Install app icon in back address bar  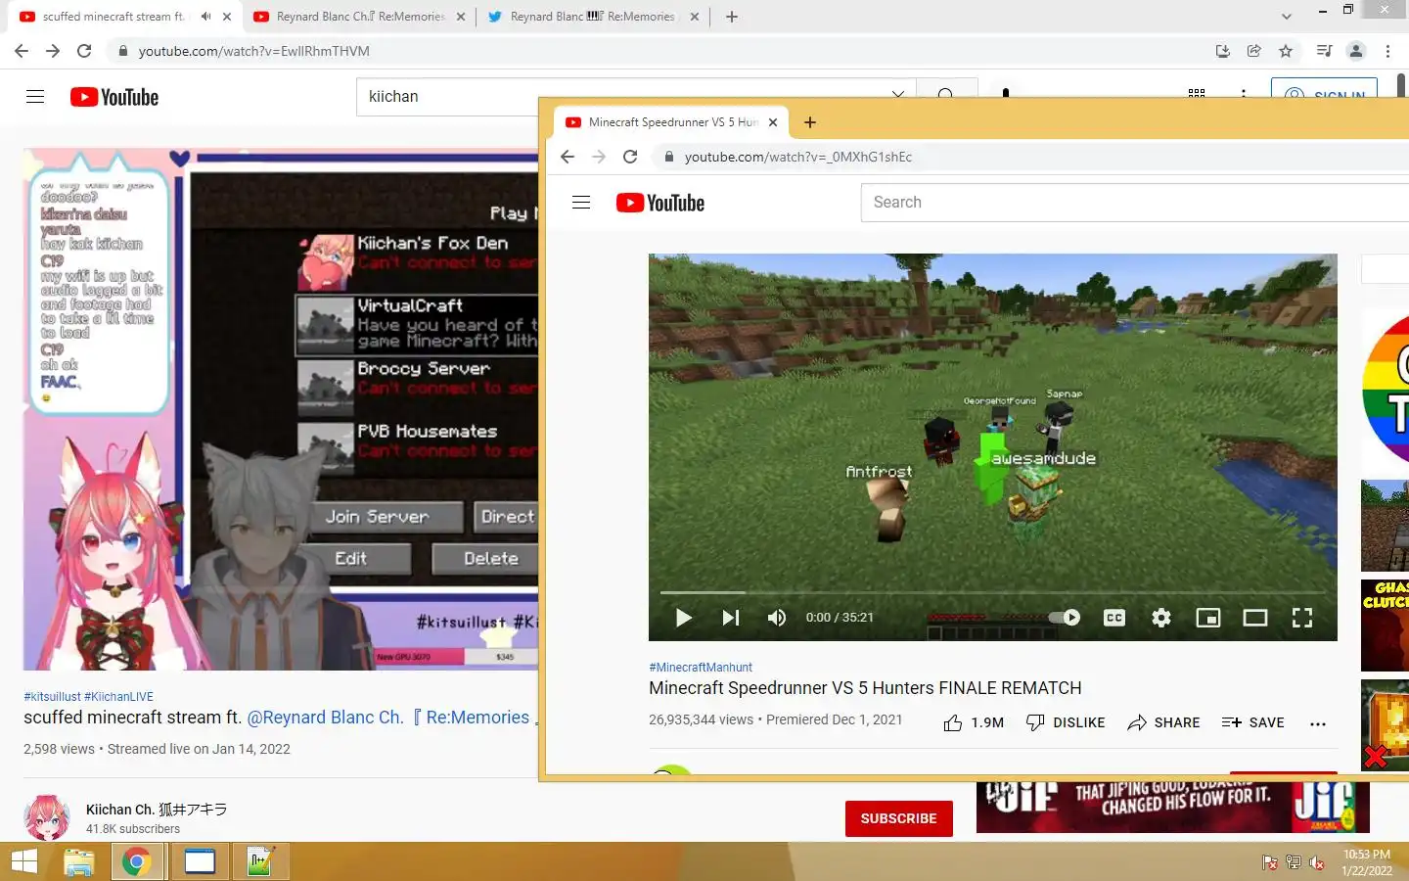pos(1222,51)
